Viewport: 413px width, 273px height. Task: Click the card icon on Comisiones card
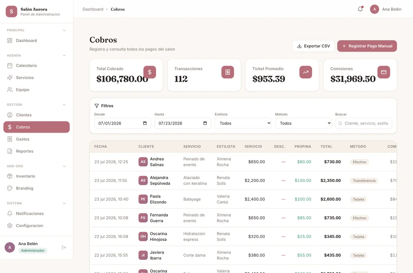point(383,72)
